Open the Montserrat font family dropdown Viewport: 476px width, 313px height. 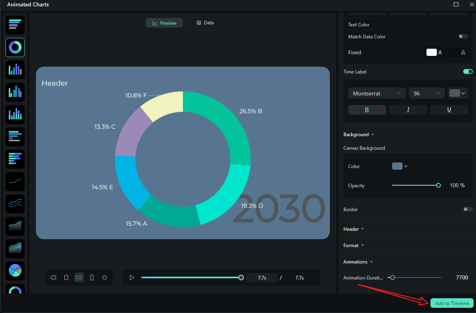(377, 93)
